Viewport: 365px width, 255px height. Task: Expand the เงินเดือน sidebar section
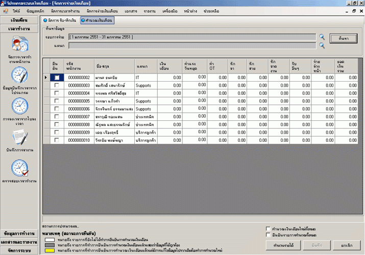coord(19,20)
